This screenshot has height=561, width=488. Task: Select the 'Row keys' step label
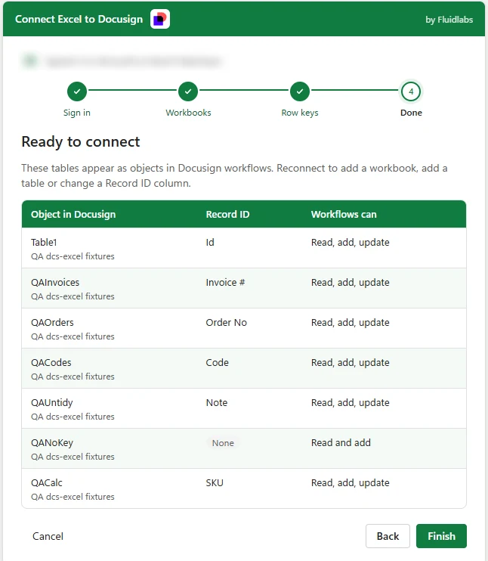(x=300, y=113)
